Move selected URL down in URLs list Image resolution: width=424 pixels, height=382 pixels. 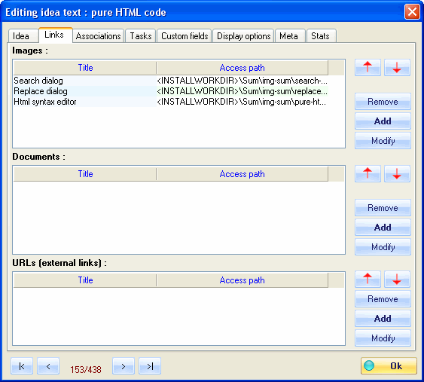point(397,280)
